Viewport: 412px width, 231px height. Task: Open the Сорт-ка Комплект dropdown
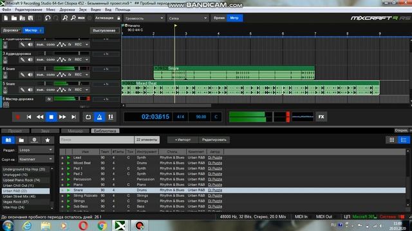click(36, 159)
